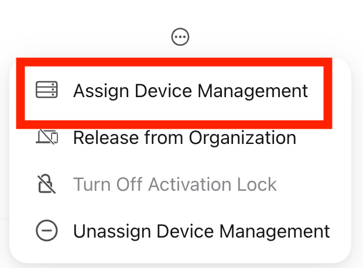Click the ellipsis more-options button

pyautogui.click(x=180, y=37)
